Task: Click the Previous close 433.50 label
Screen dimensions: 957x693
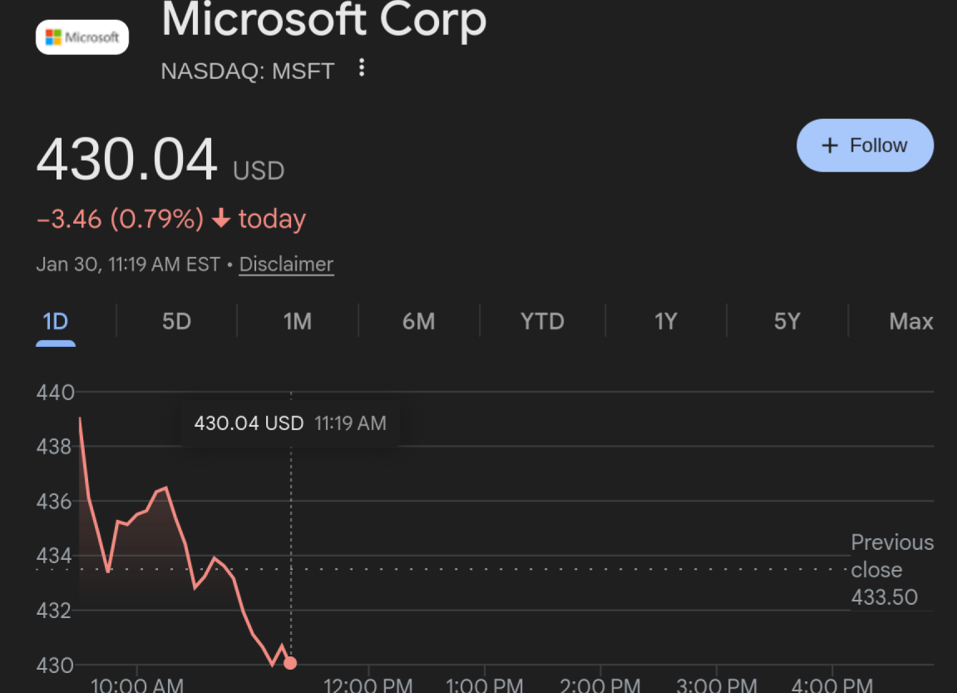Action: pyautogui.click(x=891, y=570)
